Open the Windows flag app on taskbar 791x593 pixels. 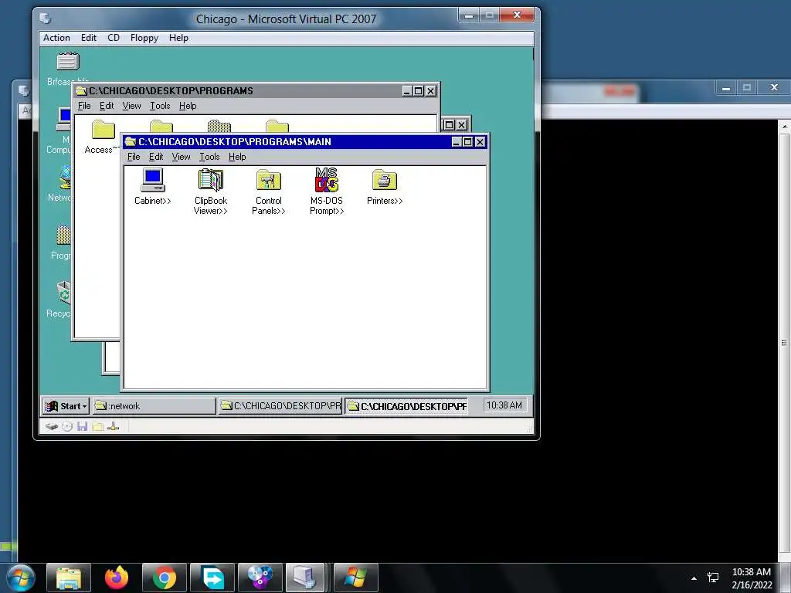tap(355, 578)
